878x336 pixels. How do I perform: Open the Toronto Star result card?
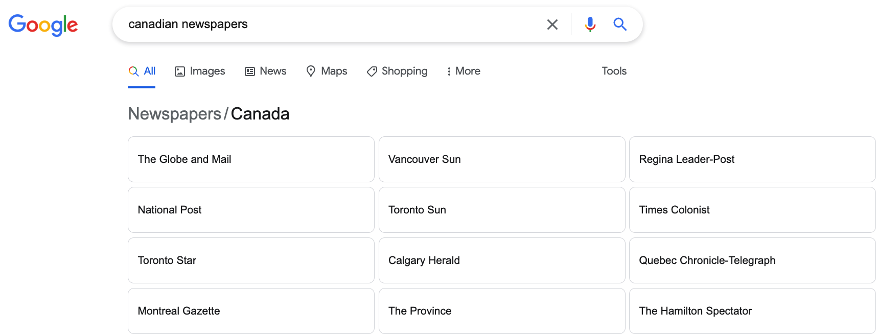tap(251, 260)
